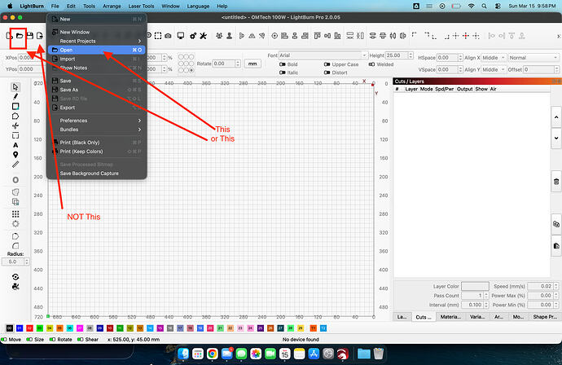The width and height of the screenshot is (562, 365).
Task: Switch to the Shape Pr... tab
Action: (x=545, y=317)
